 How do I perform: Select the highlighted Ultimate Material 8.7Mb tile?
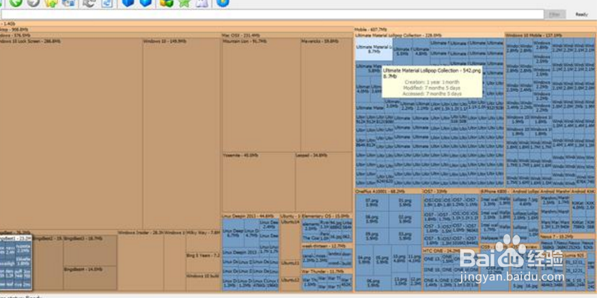pos(374,49)
